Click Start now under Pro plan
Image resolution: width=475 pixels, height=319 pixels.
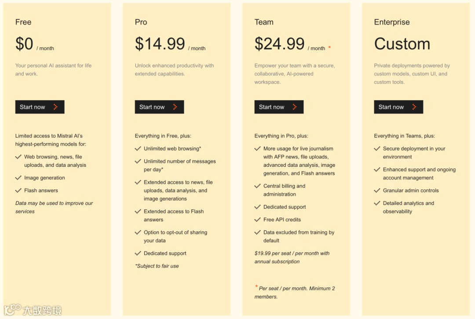click(x=152, y=107)
